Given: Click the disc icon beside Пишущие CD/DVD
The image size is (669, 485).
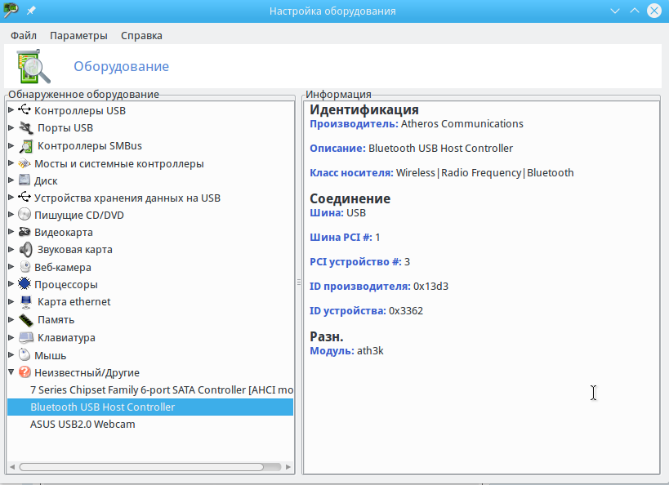Looking at the screenshot, I should [x=25, y=215].
